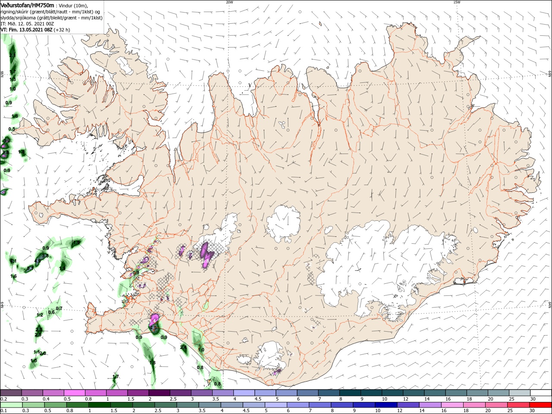Click 'VT: Fim. 13.05.2021 08Z' valid-time text
Viewport: 552px width, 414px height.
coord(27,30)
